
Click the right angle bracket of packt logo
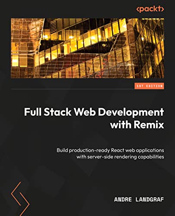pyautogui.click(x=162, y=9)
